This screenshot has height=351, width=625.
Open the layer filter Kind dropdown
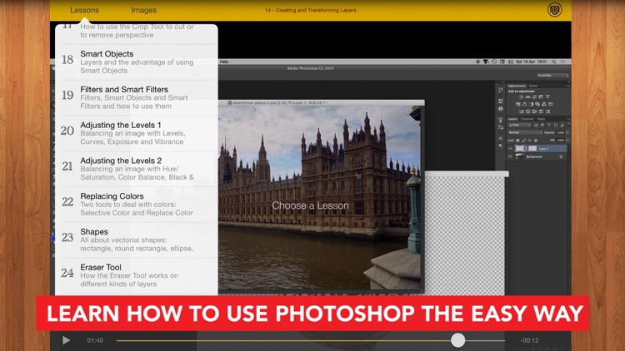point(520,125)
